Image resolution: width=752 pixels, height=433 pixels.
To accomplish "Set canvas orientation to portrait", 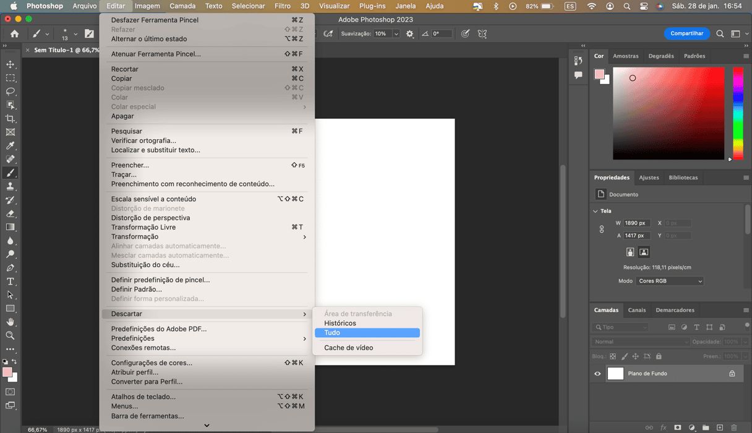I will pos(630,252).
